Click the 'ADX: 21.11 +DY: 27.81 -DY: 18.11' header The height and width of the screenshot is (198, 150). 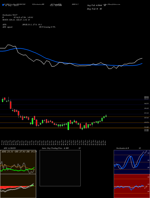point(19,151)
